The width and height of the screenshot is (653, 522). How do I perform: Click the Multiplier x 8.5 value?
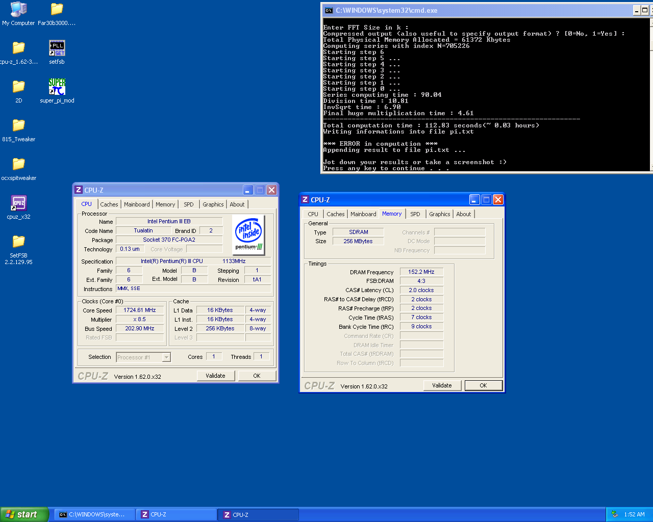(x=140, y=319)
